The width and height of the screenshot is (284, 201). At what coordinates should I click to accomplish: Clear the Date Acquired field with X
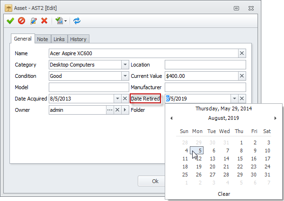click(x=125, y=99)
